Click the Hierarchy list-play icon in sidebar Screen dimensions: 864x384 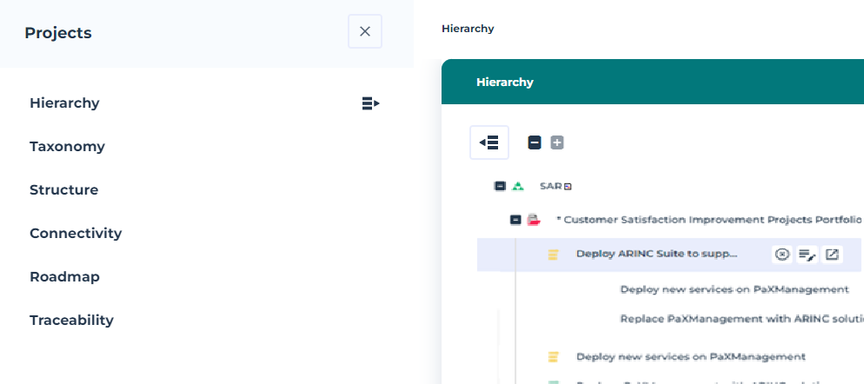pos(371,103)
